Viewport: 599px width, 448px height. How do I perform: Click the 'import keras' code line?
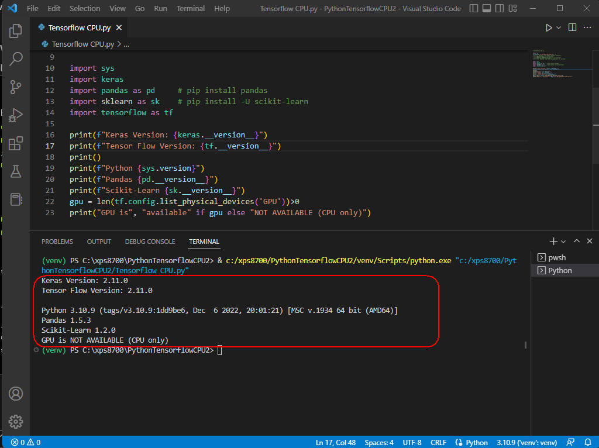[97, 80]
